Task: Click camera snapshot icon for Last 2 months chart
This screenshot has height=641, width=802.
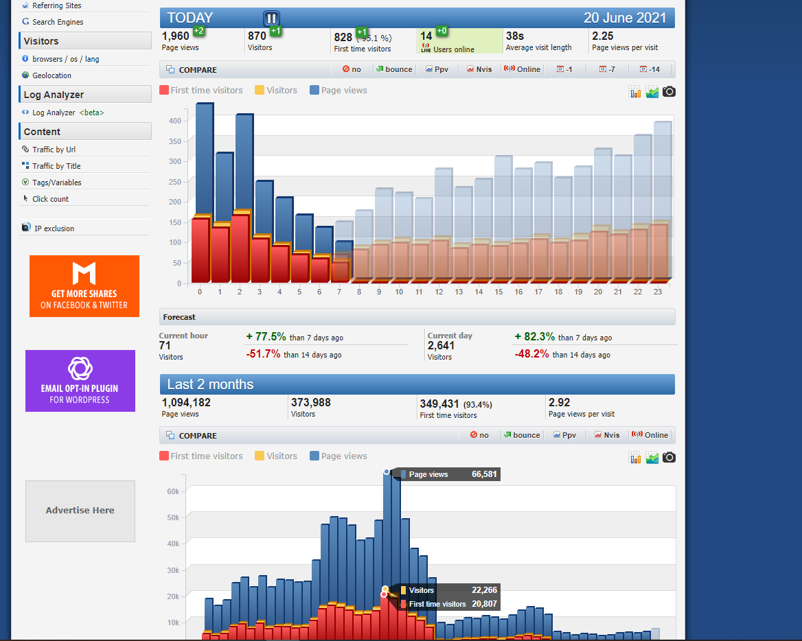Action: pos(669,457)
